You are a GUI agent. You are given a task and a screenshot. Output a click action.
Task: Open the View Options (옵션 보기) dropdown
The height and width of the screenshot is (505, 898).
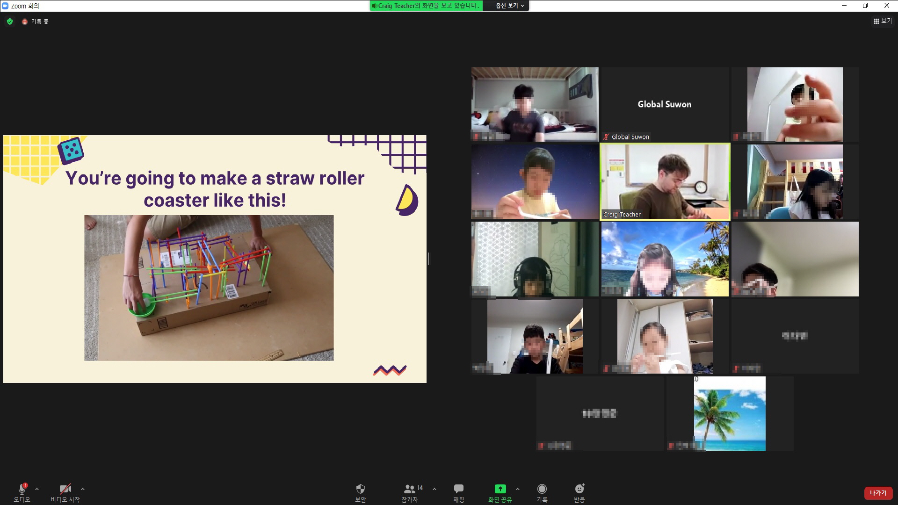pyautogui.click(x=509, y=6)
